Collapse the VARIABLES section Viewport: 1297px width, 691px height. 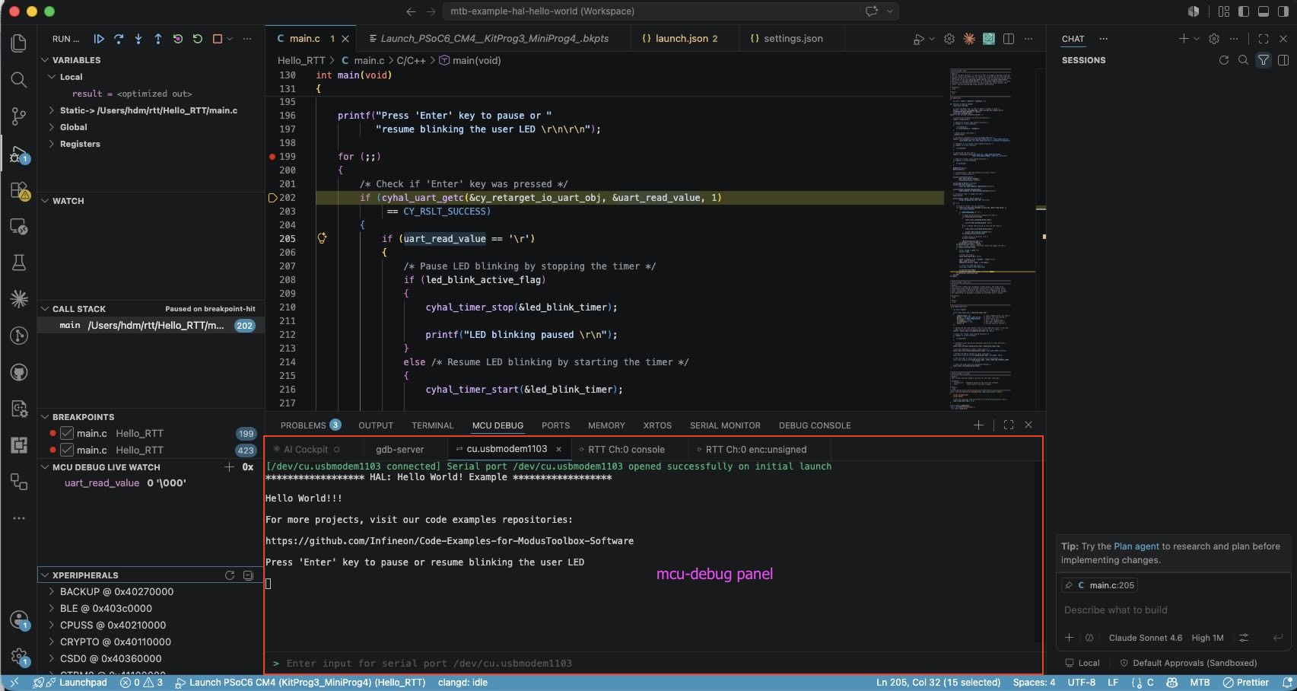click(45, 60)
